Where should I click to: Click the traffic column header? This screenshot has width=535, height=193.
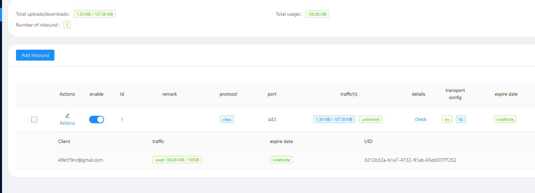tap(349, 94)
